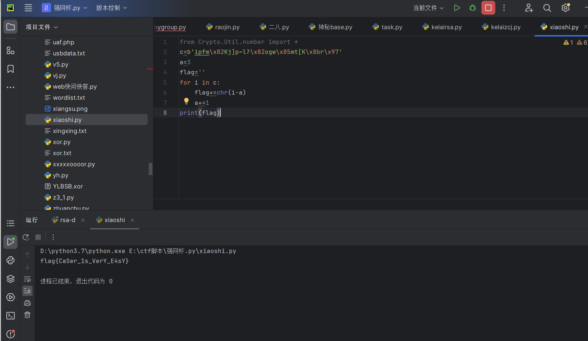The width and height of the screenshot is (588, 341).
Task: Toggle the Project tool window folder icon
Action: point(10,27)
